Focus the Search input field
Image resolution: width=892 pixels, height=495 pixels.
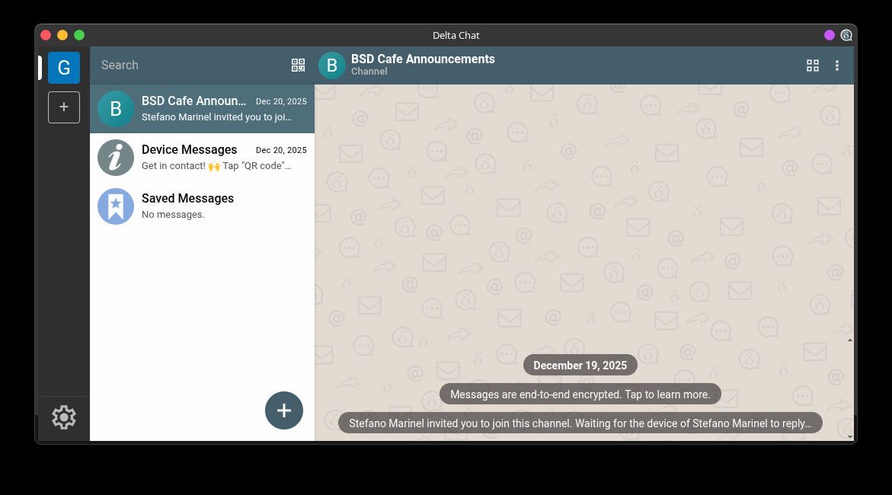[192, 65]
